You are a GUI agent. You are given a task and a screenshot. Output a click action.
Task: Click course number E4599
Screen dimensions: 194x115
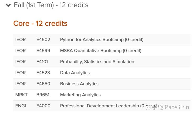43,51
